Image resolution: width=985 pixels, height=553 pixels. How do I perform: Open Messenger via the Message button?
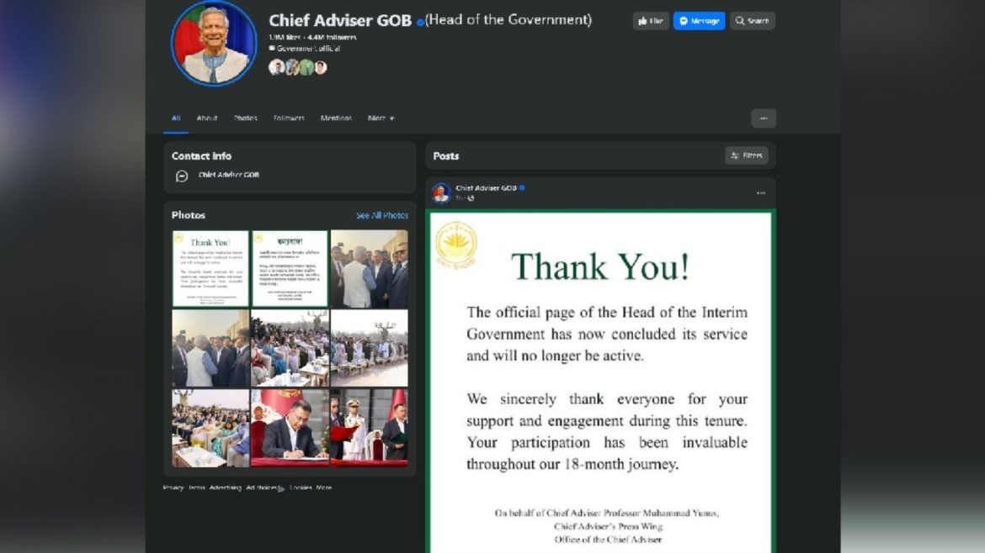point(699,21)
